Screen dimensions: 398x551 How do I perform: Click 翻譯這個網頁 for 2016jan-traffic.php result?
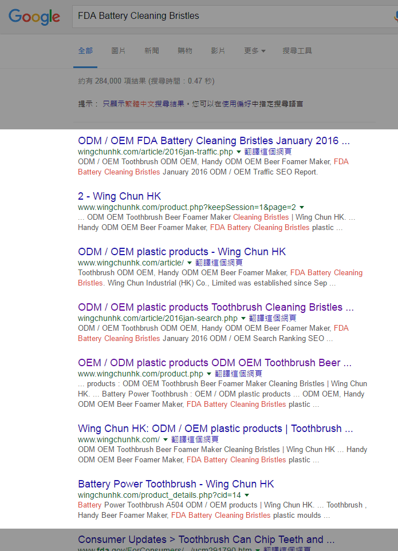click(x=268, y=152)
